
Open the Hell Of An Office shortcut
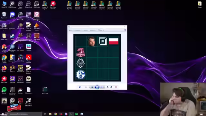(x=37, y=27)
